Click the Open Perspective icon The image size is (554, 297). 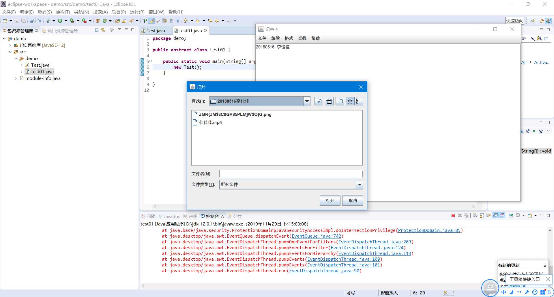point(533,21)
